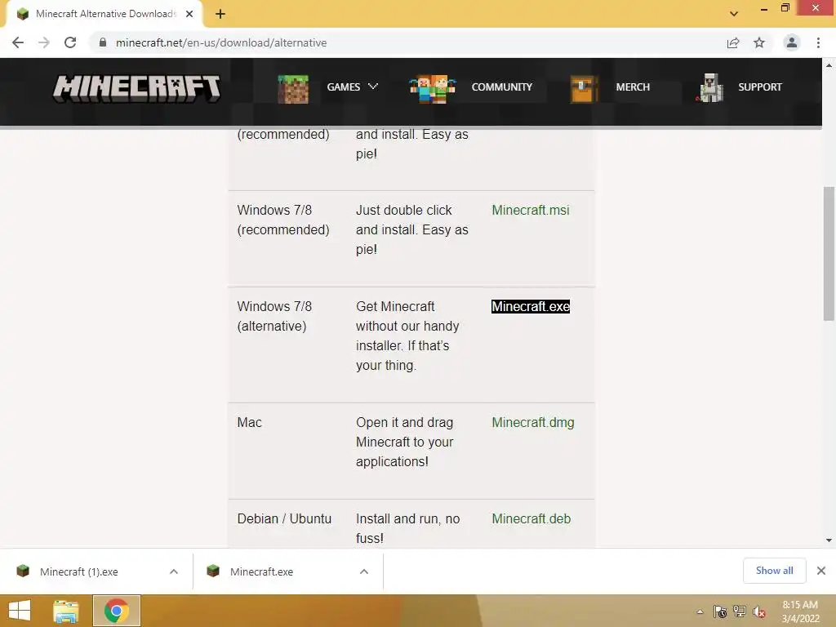Expand the Games dropdown chevron

coord(373,87)
